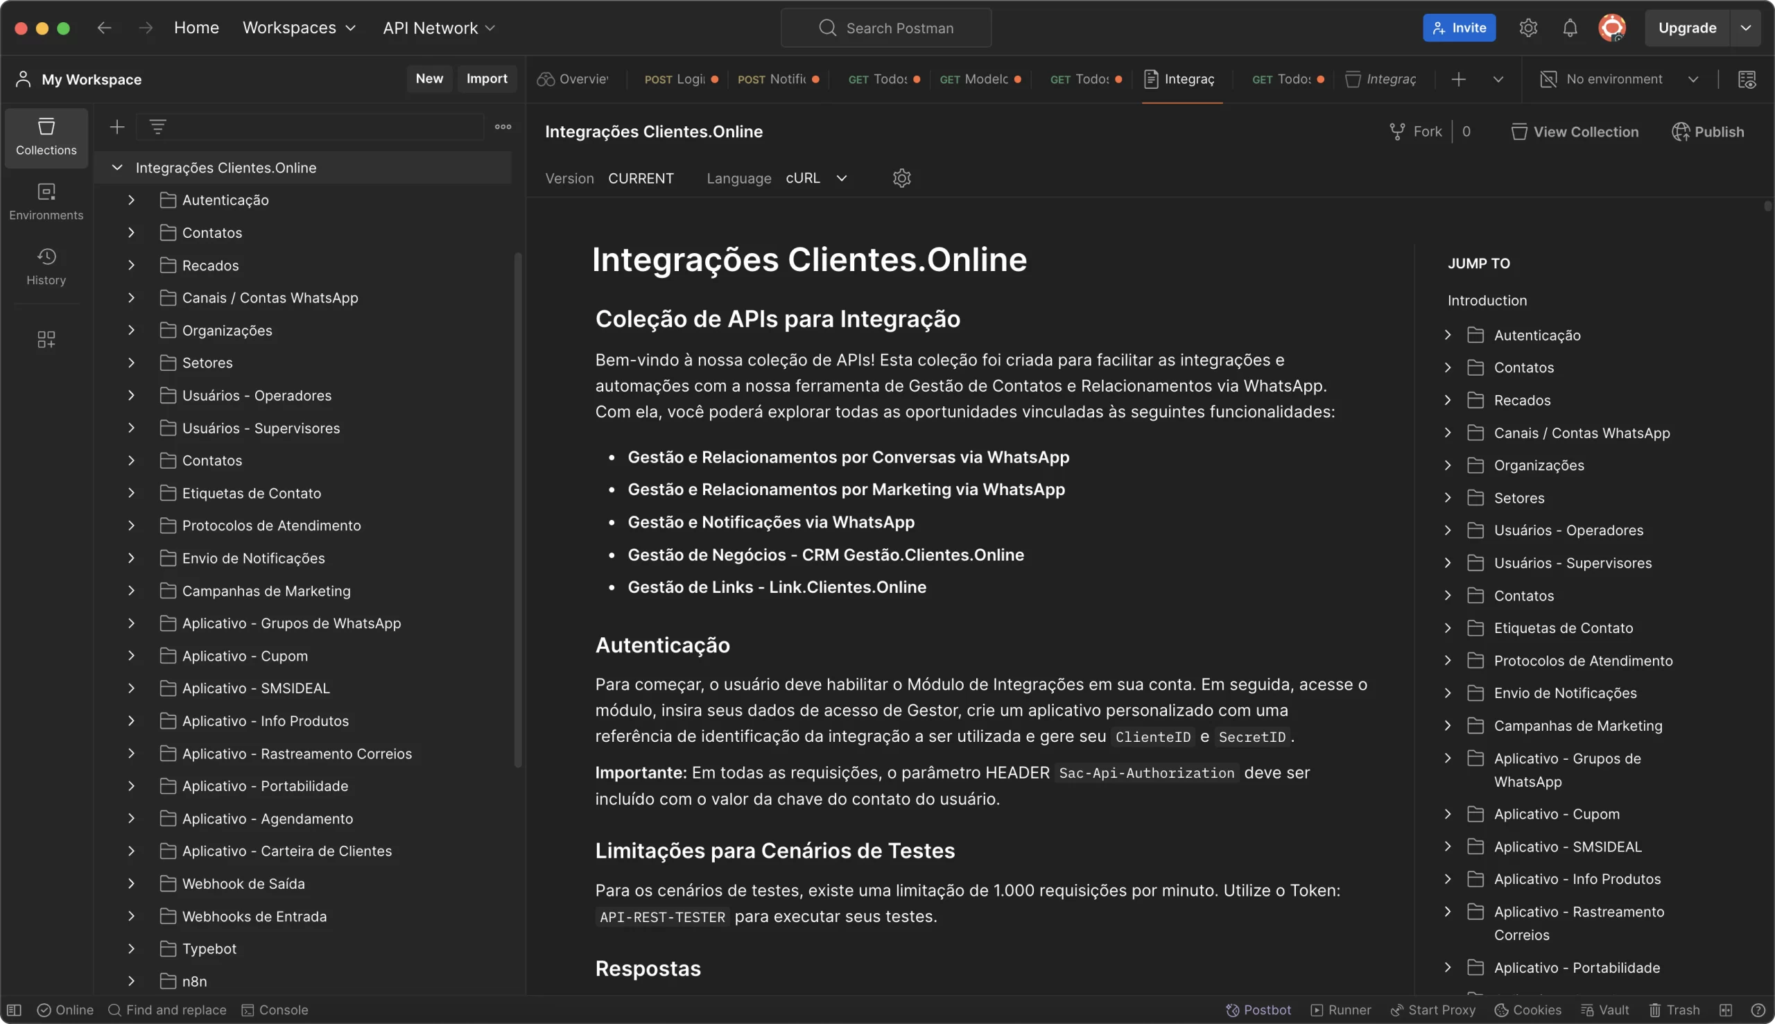Open the Trash

[x=1674, y=1010]
